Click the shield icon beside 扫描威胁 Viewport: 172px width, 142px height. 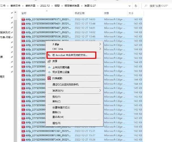click(x=49, y=78)
